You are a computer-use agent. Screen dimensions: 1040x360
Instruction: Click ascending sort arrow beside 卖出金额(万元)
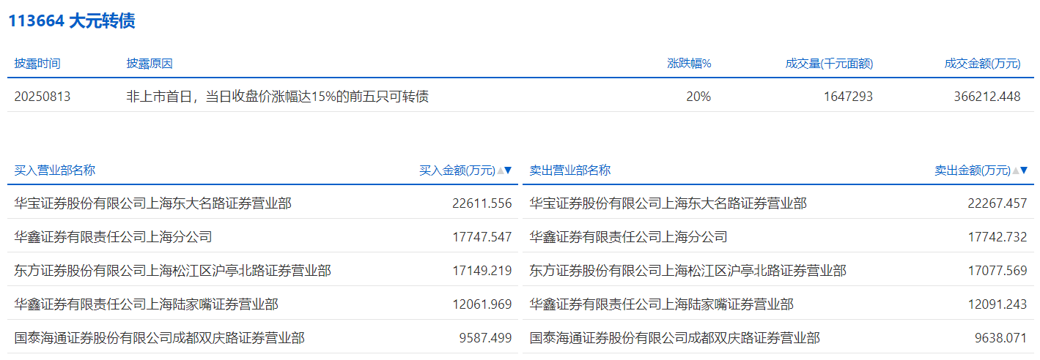(x=1015, y=171)
